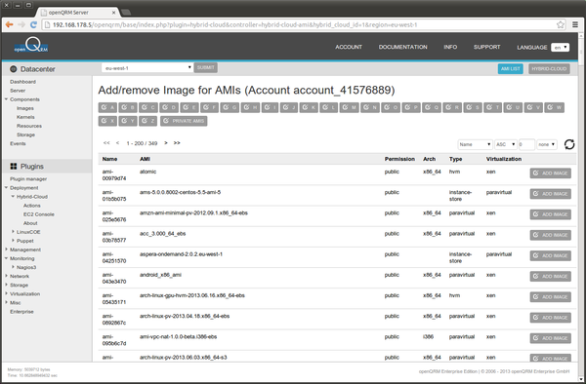Filter AMIs by letter G

click(x=230, y=108)
